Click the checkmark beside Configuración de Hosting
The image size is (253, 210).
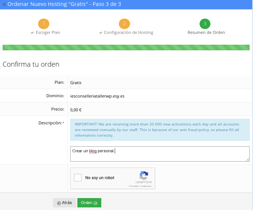[x=101, y=33]
